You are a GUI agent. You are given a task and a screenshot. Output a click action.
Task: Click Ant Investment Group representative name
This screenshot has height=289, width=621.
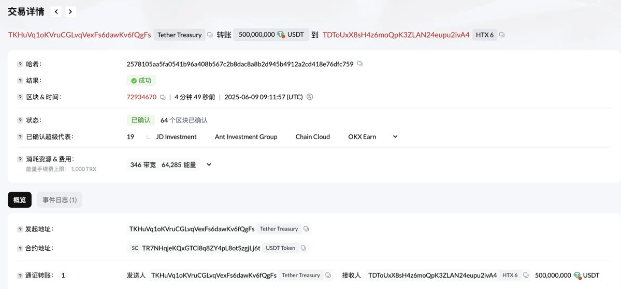point(246,137)
